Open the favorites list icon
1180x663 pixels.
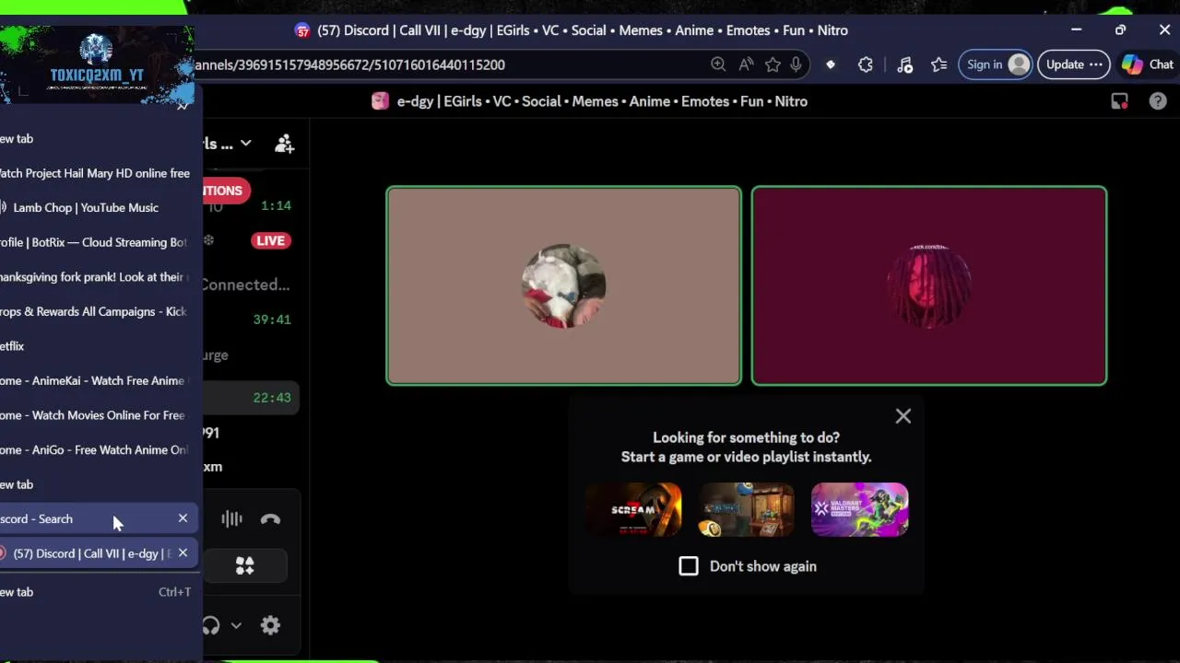coord(938,64)
